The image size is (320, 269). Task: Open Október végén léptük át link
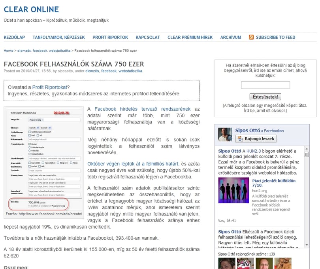pos(133,164)
